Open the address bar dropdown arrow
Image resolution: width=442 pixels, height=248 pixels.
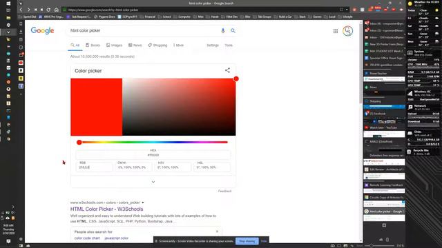click(347, 10)
